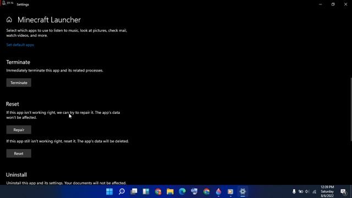Restore down the Settings window
This screenshot has height=198, width=352.
333,4
